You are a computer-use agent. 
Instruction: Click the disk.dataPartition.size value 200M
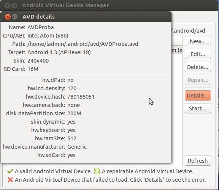74,113
